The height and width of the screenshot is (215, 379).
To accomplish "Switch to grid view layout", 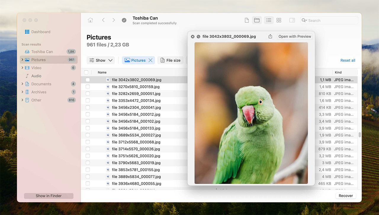I will coord(279,20).
